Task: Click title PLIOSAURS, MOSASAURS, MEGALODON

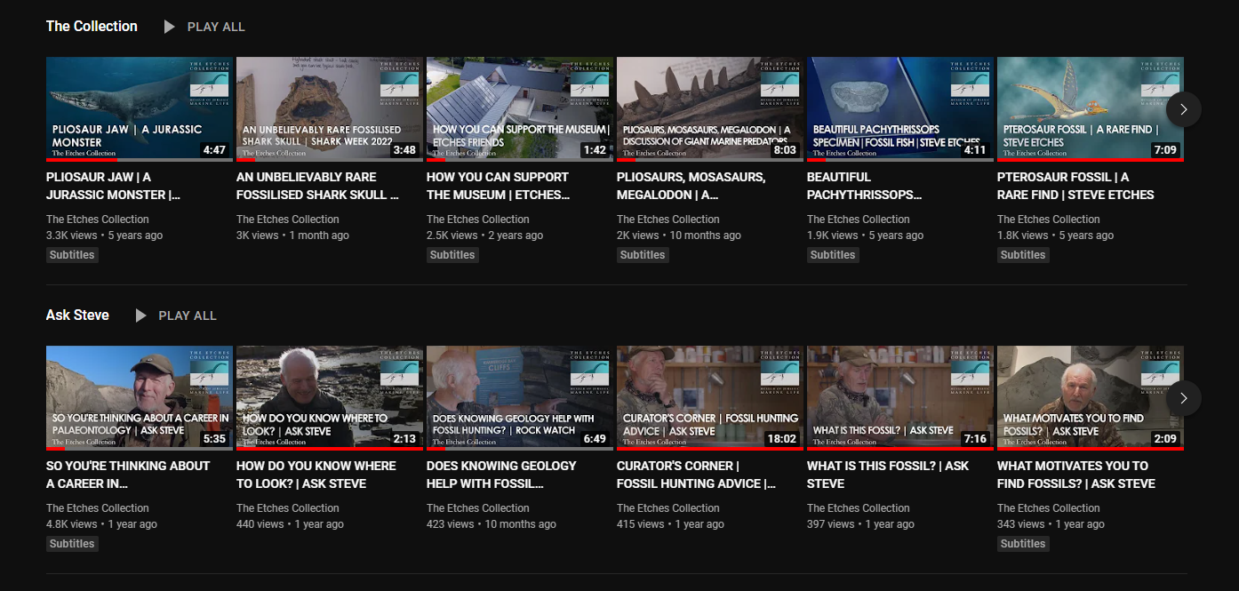Action: pos(691,186)
